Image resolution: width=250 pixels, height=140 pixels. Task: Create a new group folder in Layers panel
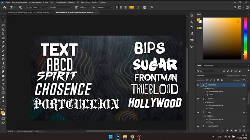236,131
